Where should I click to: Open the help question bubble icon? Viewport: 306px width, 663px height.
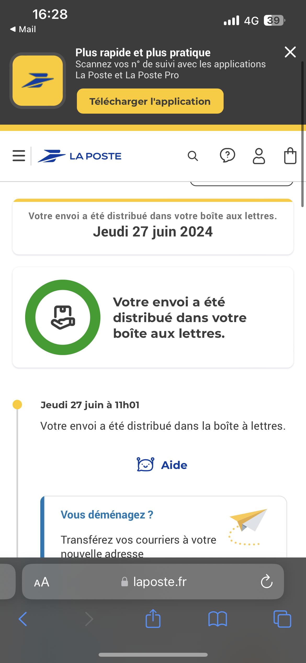(227, 156)
